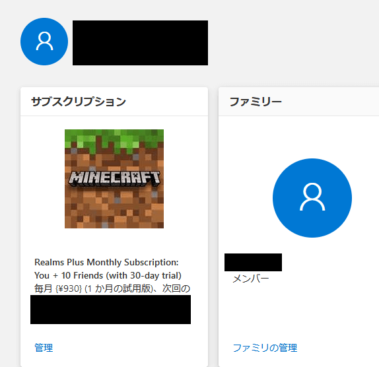Click the メンバー role label
Image resolution: width=379 pixels, height=367 pixels.
(251, 279)
